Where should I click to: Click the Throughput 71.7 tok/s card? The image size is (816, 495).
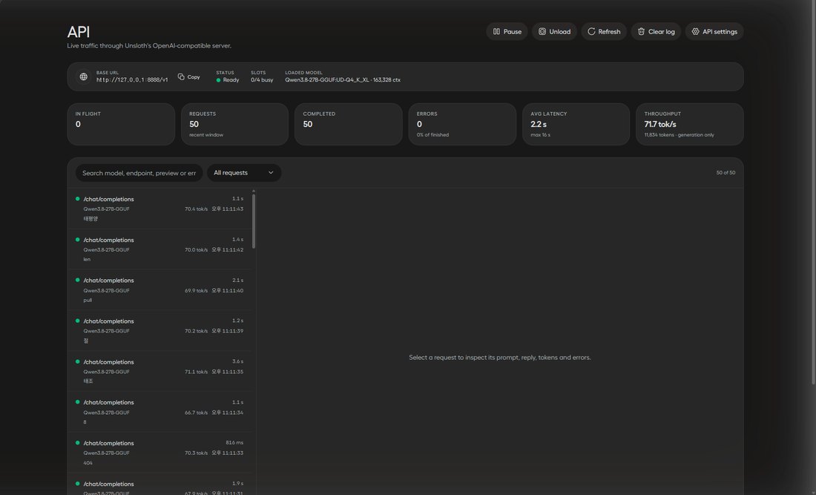(690, 124)
